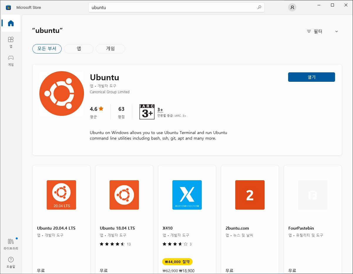
Task: Go to the Home page in the sidebar
Action: tap(11, 23)
